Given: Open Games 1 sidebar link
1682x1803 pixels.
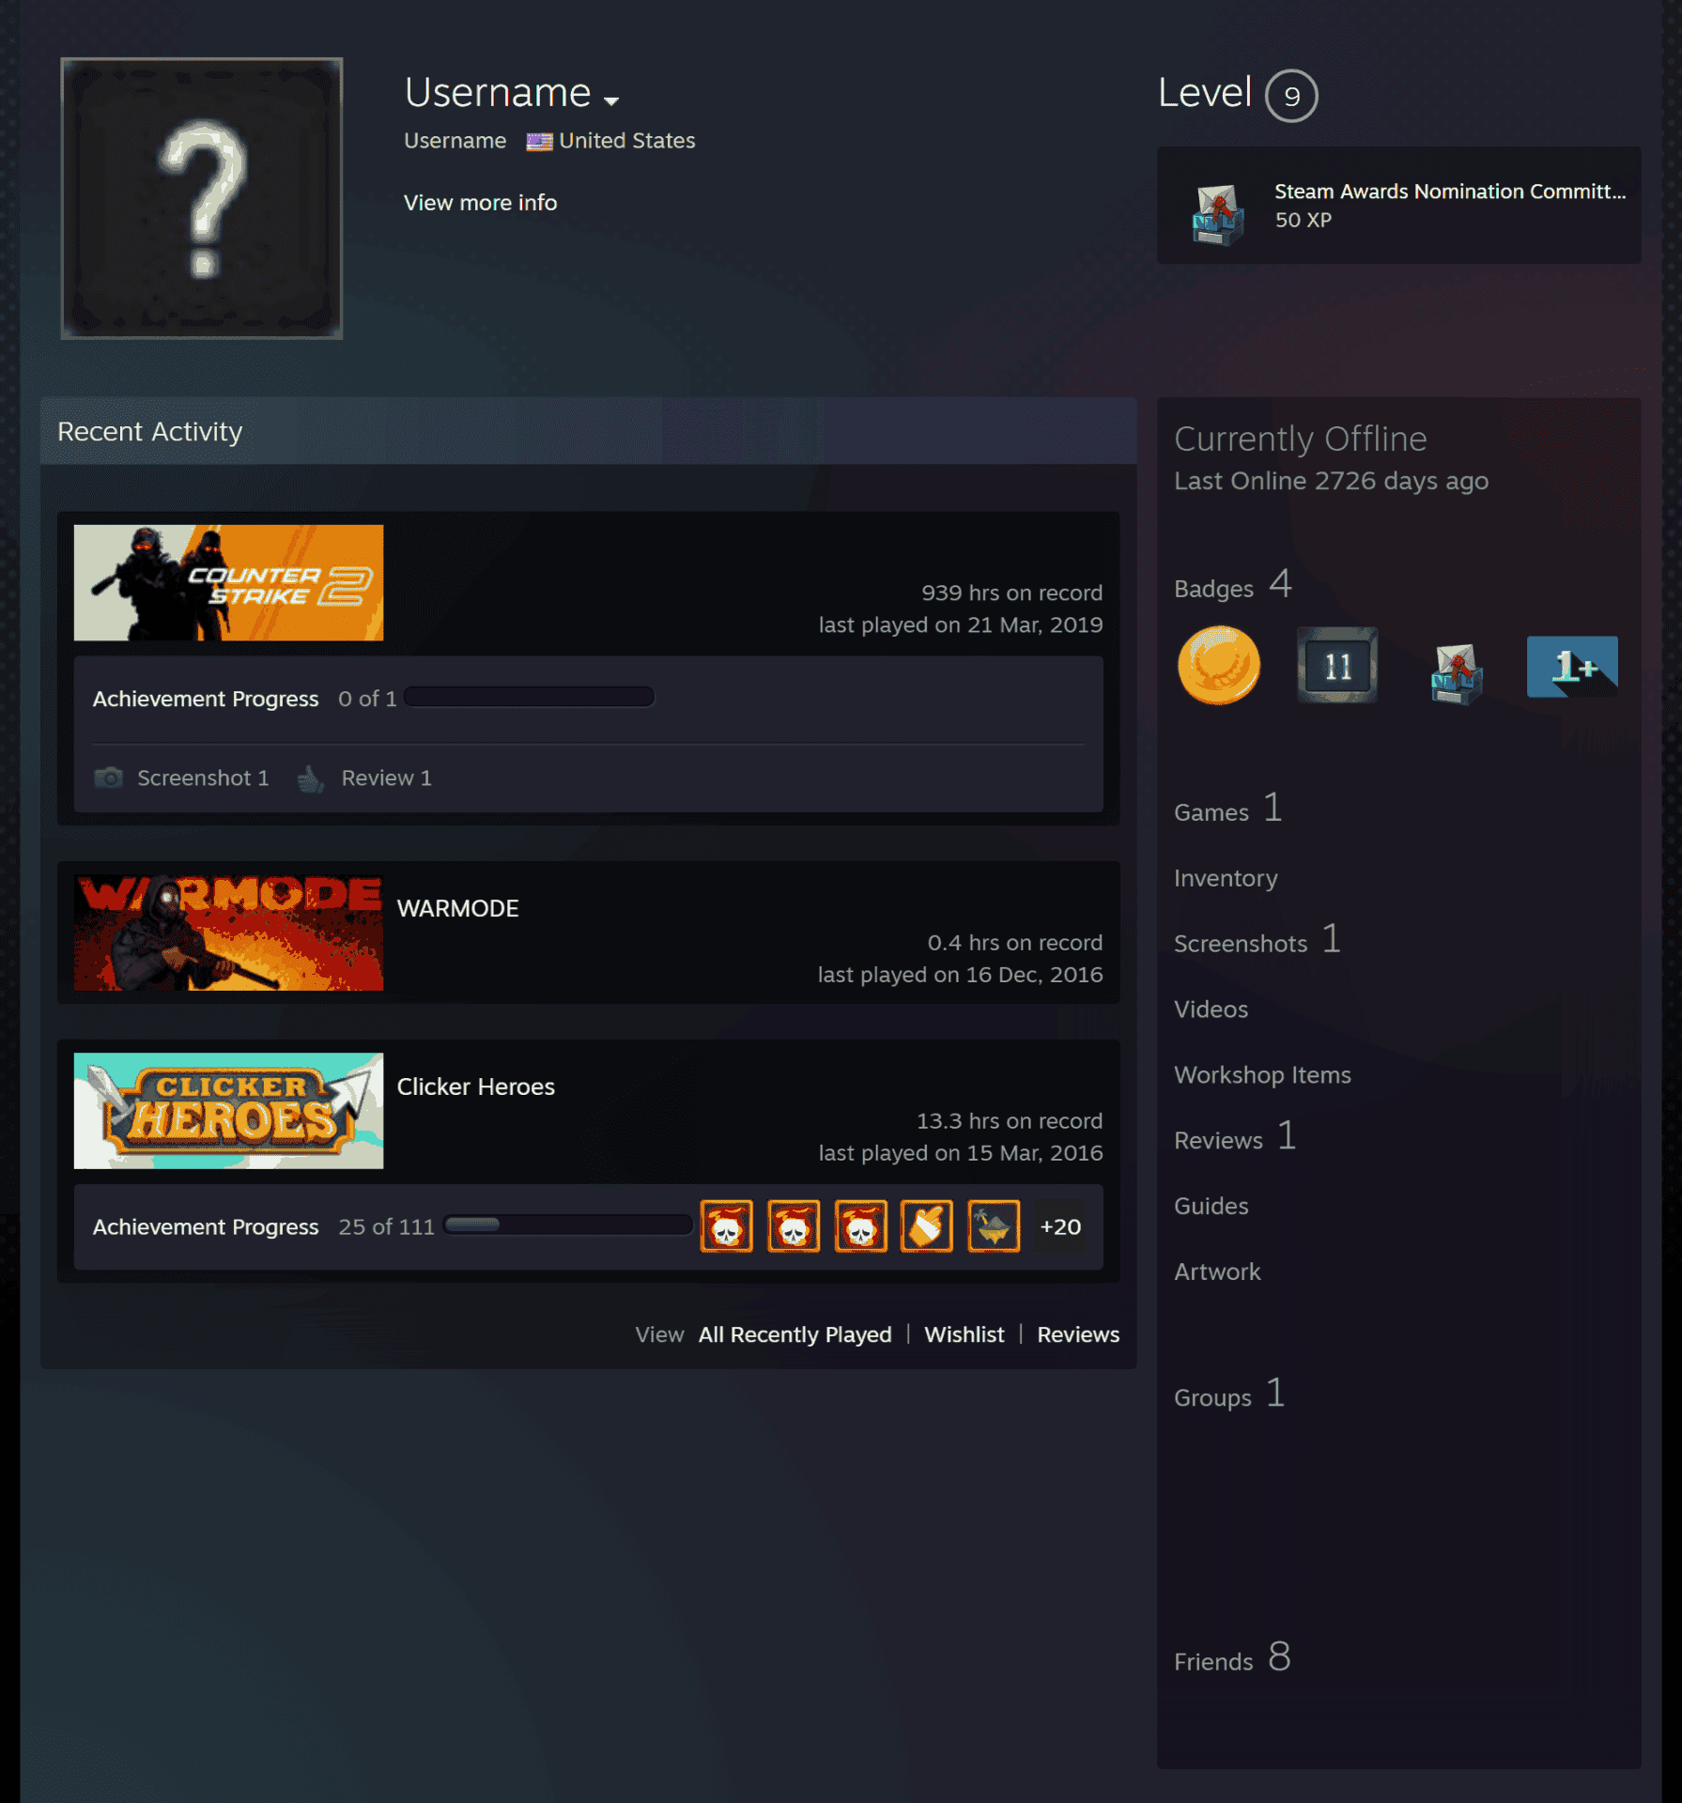Looking at the screenshot, I should pyautogui.click(x=1227, y=809).
